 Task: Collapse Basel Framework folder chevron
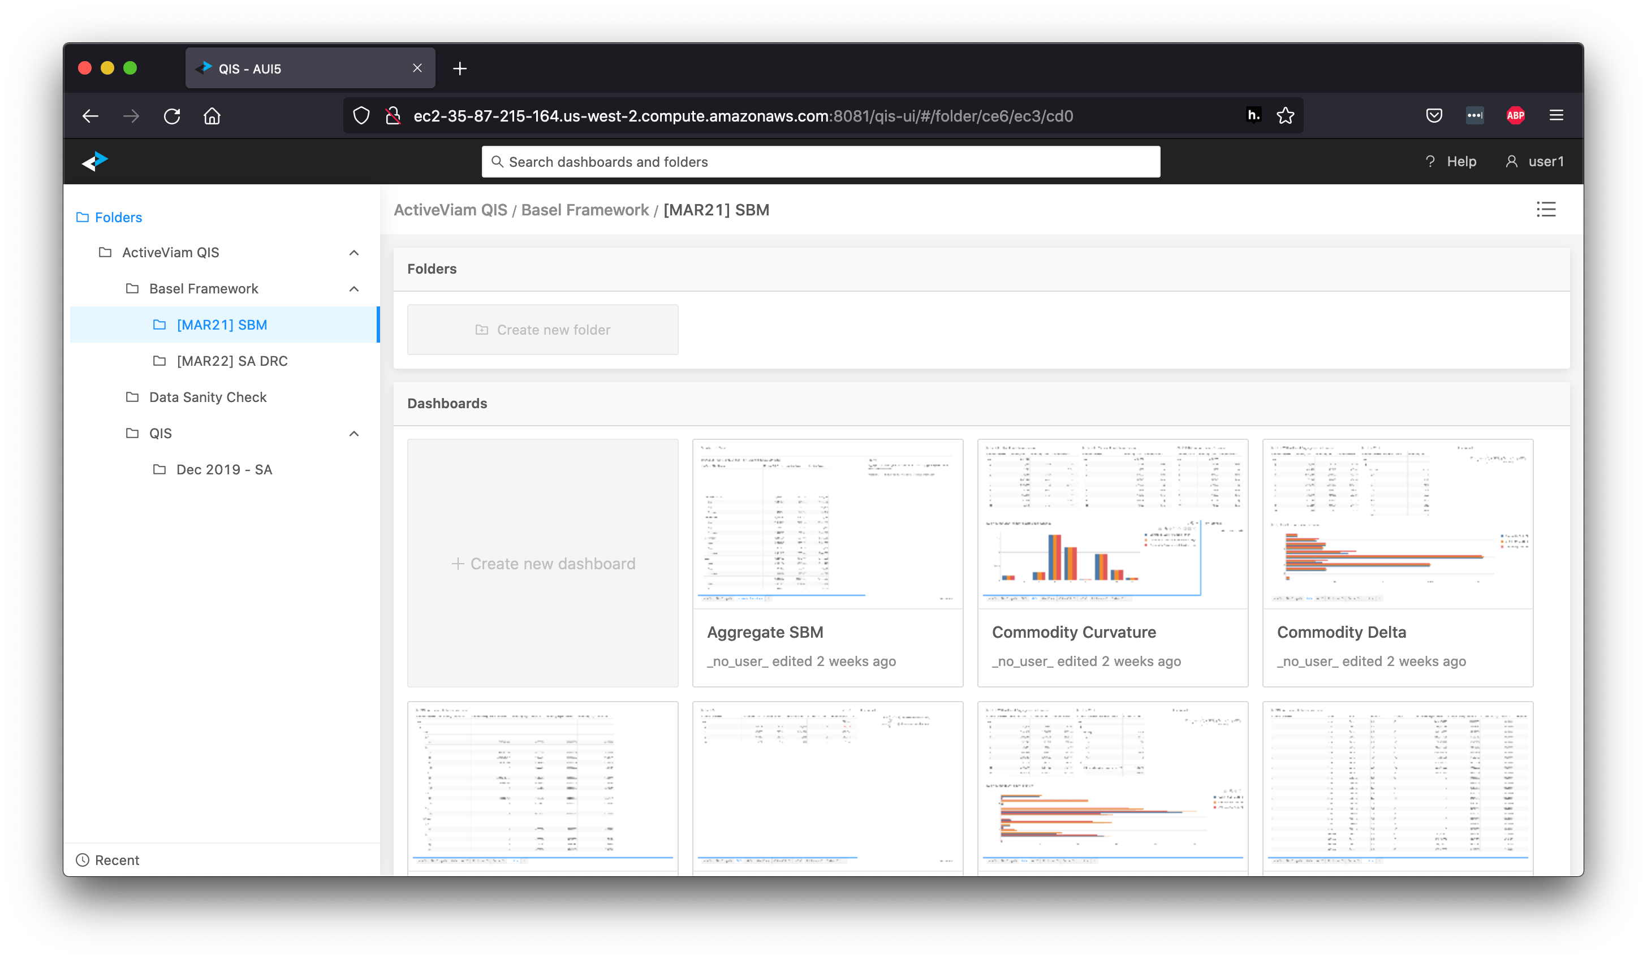tap(353, 289)
